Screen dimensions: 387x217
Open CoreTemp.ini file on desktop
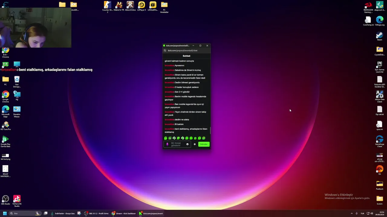tap(368, 21)
